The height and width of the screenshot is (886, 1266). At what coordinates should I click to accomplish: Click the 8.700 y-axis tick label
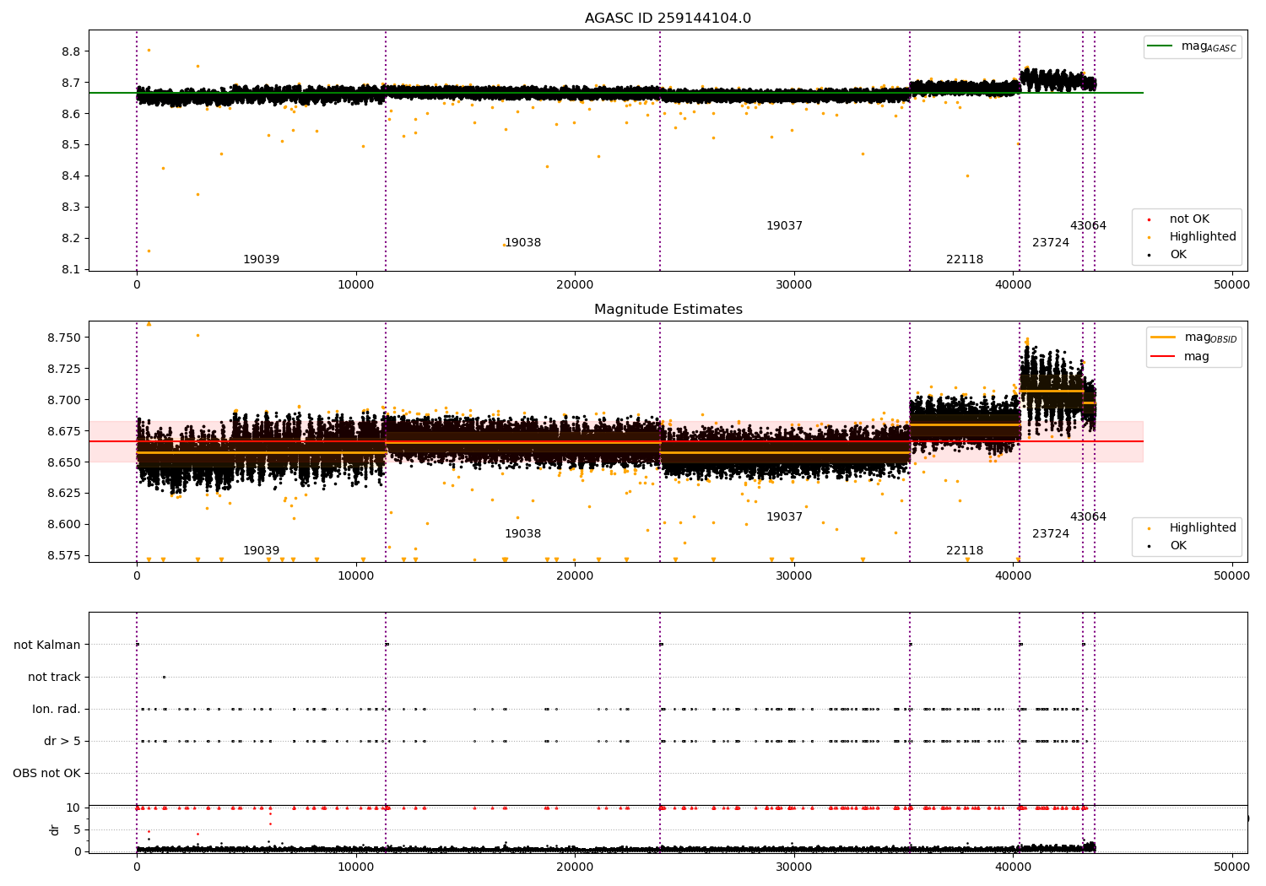(64, 400)
